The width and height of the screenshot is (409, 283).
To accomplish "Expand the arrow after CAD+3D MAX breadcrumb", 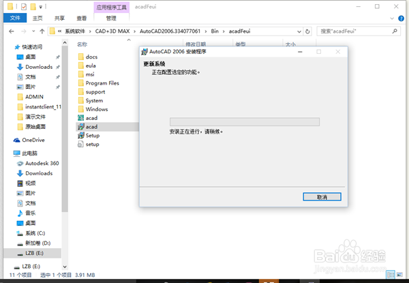I will 134,31.
